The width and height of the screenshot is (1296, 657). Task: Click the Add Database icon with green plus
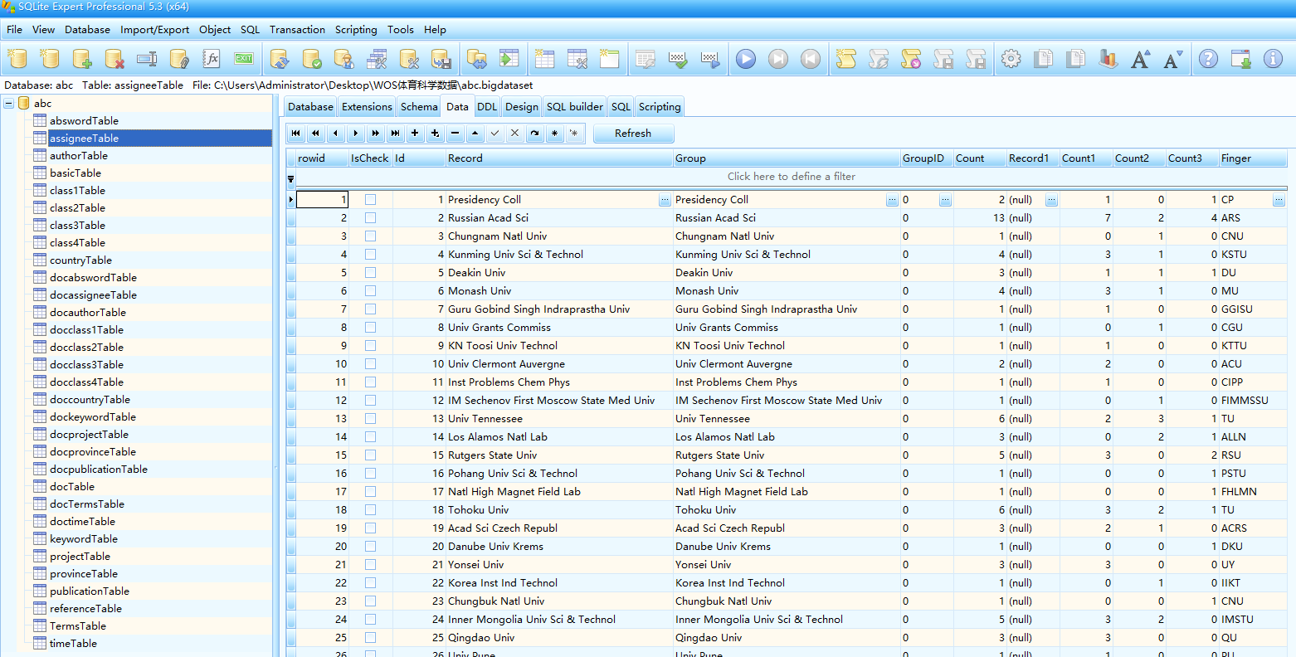[82, 59]
